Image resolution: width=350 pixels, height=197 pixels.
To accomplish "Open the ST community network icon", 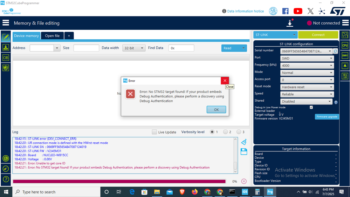I will [x=322, y=11].
